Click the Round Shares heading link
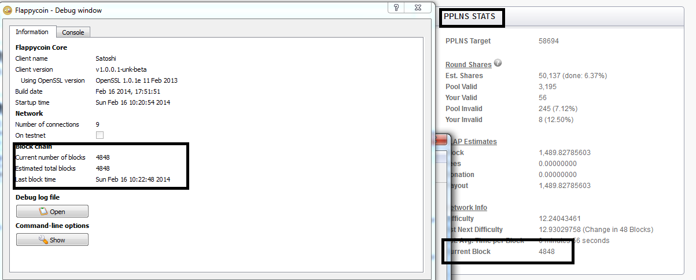This screenshot has width=696, height=280. point(469,64)
